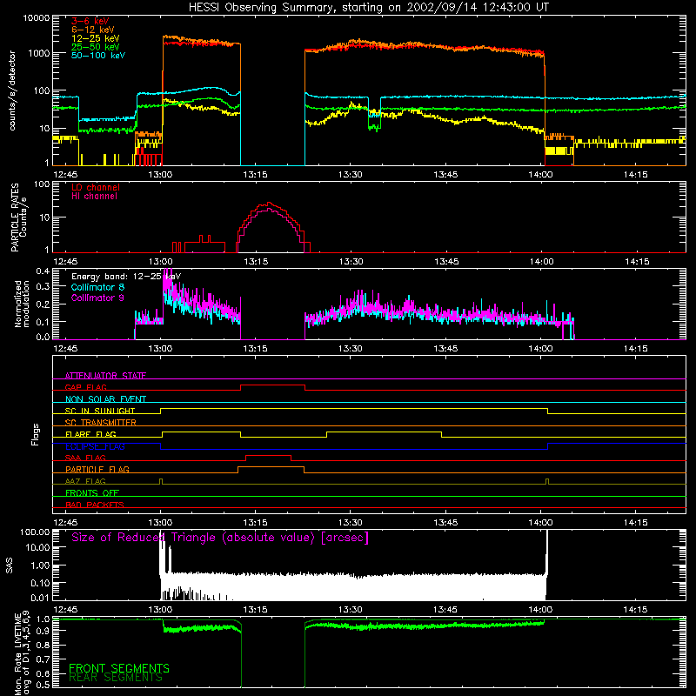The height and width of the screenshot is (696, 696).
Task: Select the 50-100 keV legend label
Action: (x=98, y=56)
